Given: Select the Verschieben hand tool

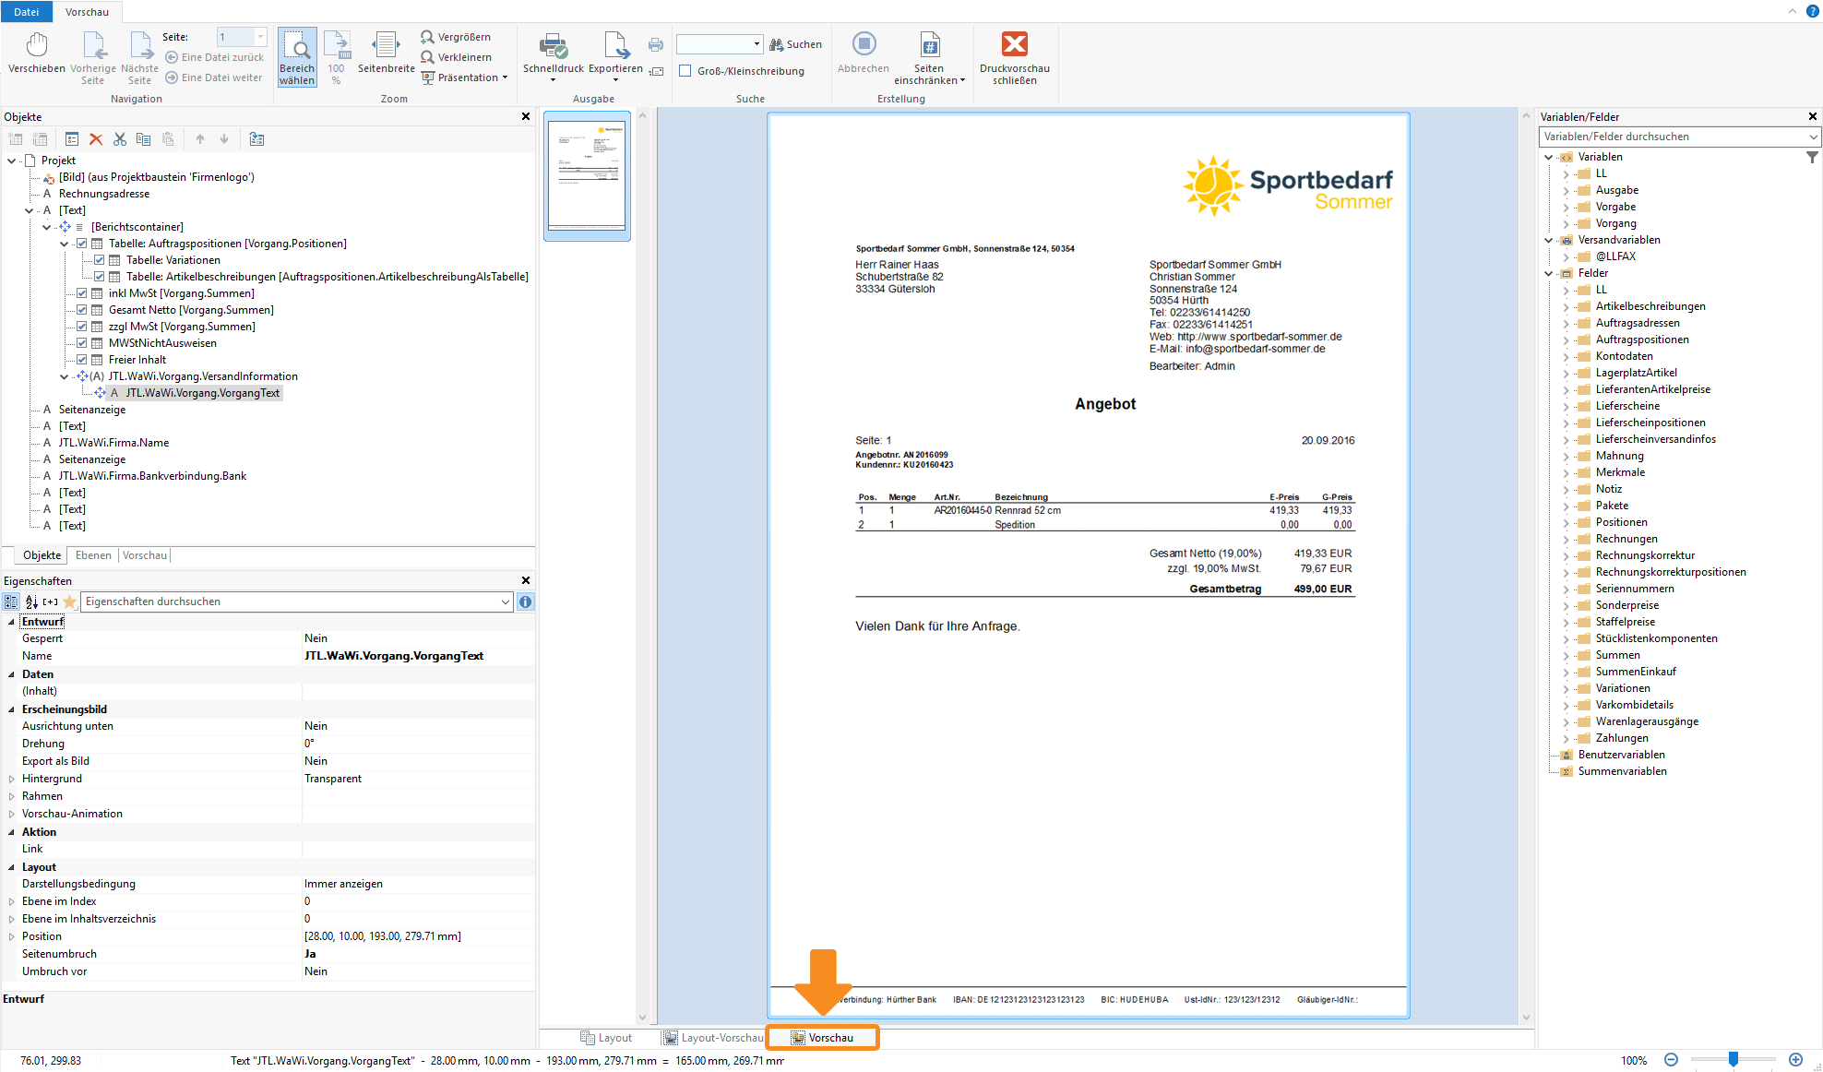Looking at the screenshot, I should (37, 46).
